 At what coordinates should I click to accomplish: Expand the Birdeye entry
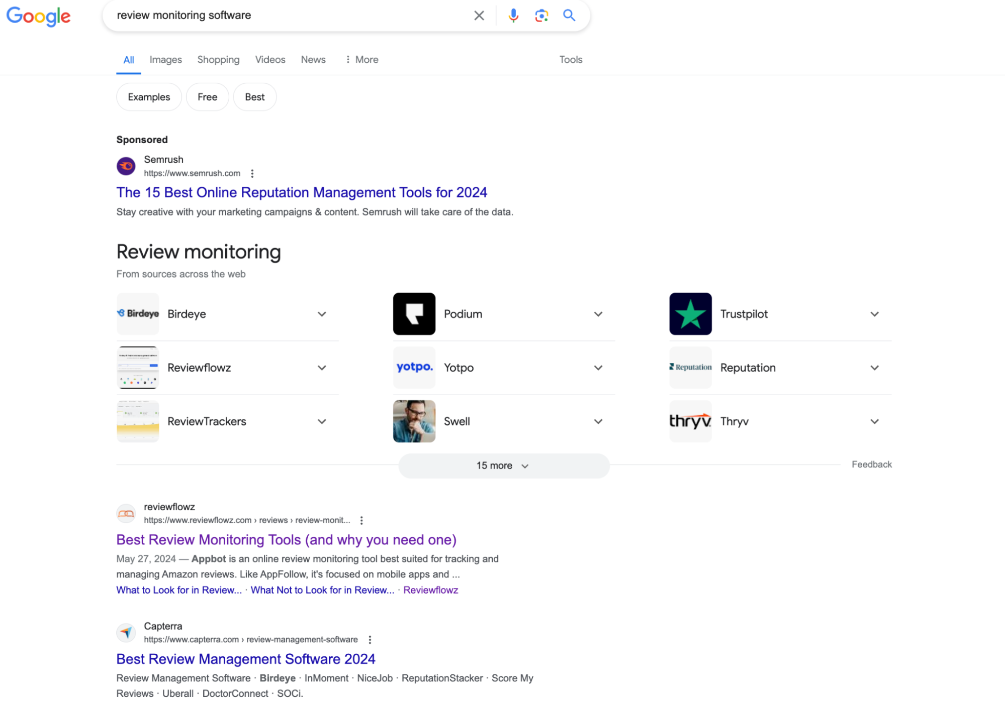pos(227,314)
